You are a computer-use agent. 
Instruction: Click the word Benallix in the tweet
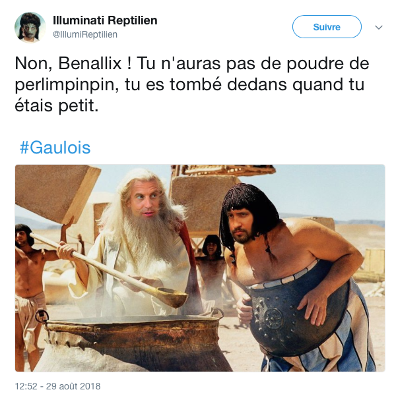[90, 63]
